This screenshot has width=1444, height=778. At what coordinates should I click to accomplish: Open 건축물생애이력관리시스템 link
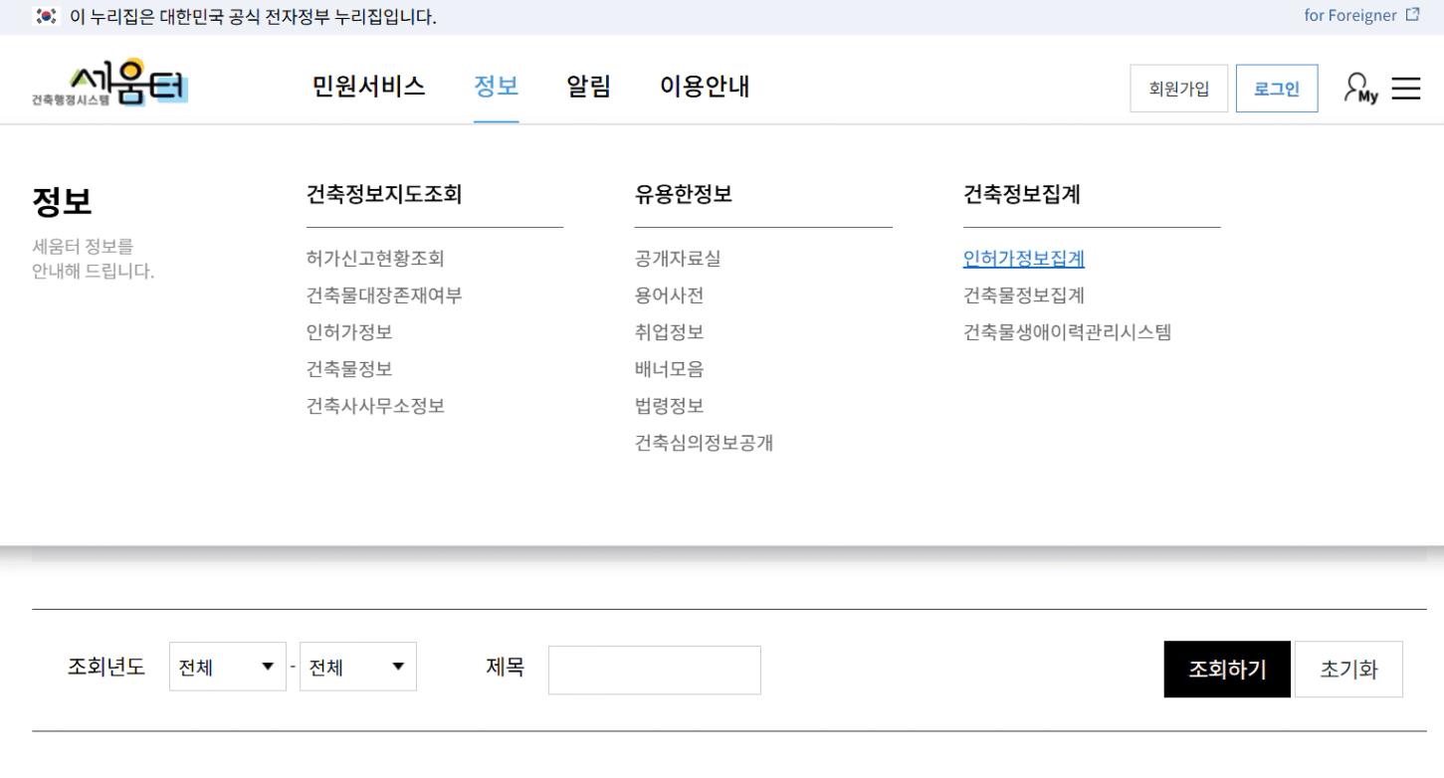click(x=1067, y=332)
